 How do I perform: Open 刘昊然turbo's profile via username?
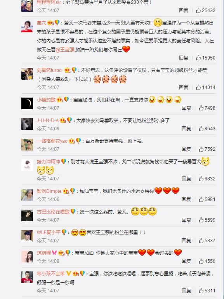[49, 70]
